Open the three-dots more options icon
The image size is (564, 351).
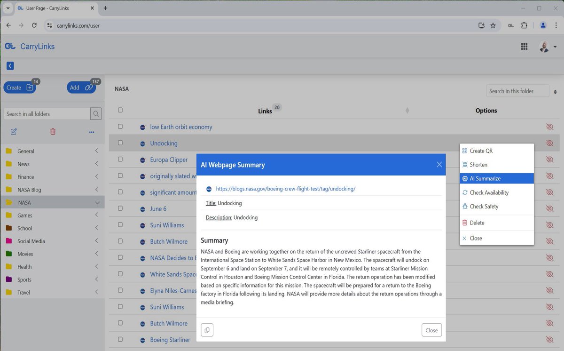[92, 132]
